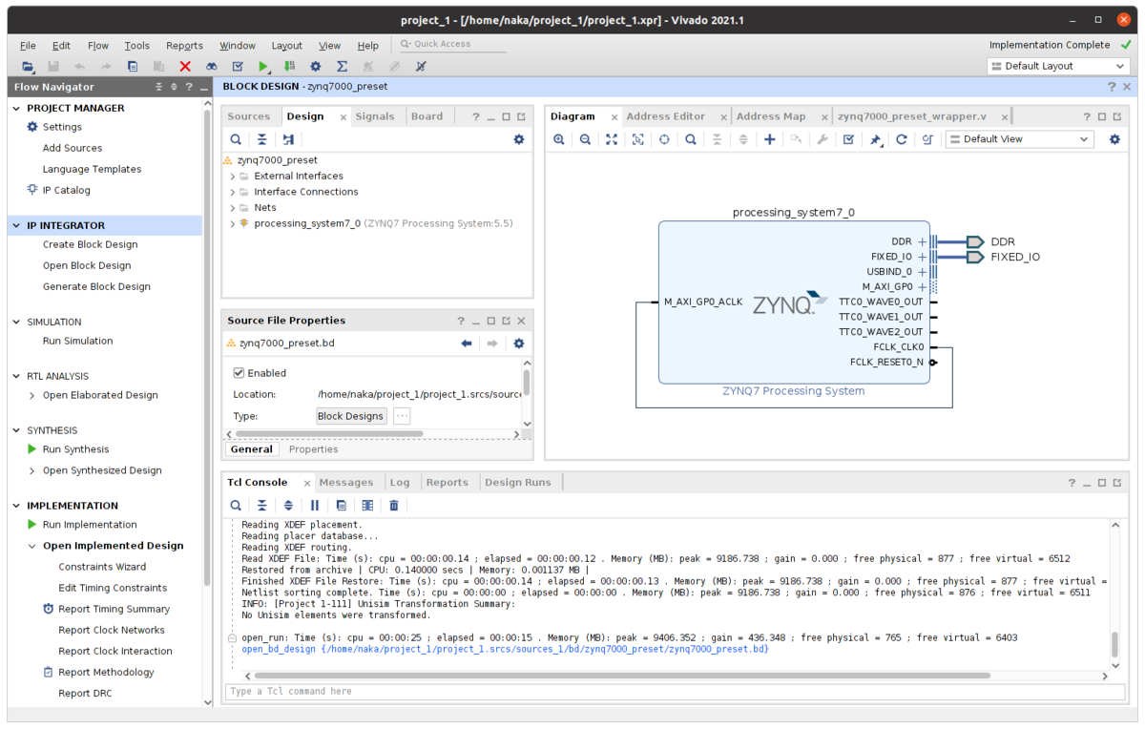Click the pin icon in diagram toolbar
Screen dimensions: 1145x729
(875, 139)
